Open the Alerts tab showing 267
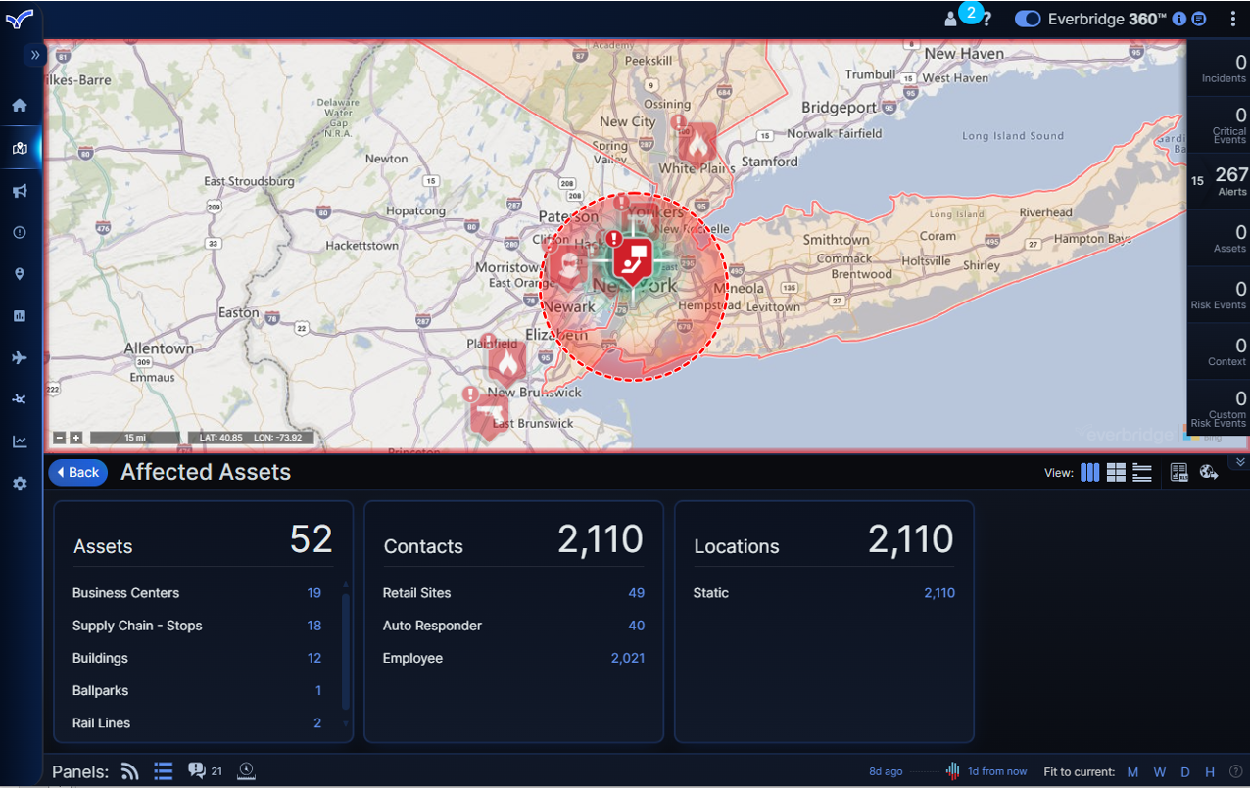The height and width of the screenshot is (789, 1250). point(1220,181)
